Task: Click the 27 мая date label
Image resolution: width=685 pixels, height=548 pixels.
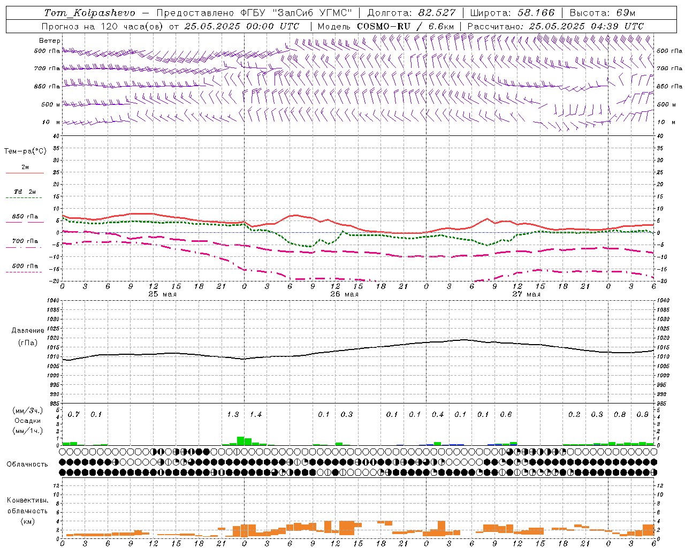Action: tap(526, 294)
